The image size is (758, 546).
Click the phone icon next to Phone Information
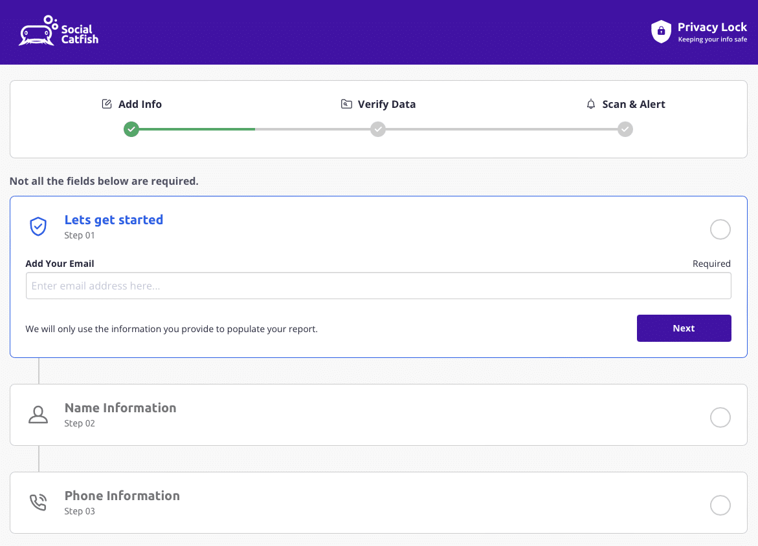(38, 502)
